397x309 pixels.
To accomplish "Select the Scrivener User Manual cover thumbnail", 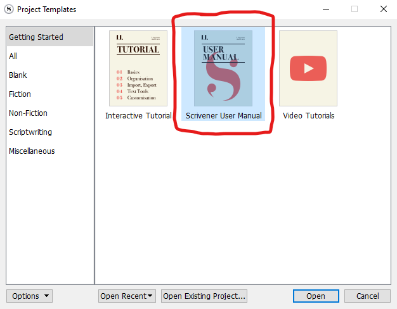I will coord(223,68).
